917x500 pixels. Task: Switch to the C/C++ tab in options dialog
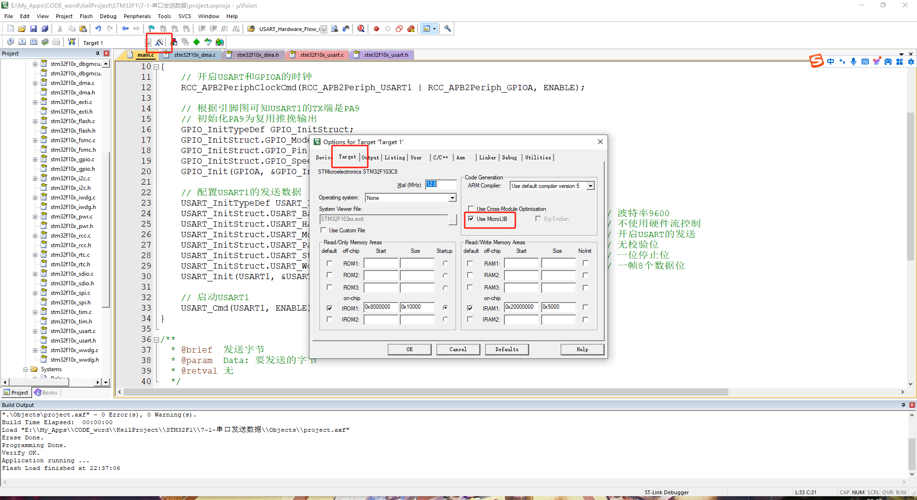tap(440, 157)
